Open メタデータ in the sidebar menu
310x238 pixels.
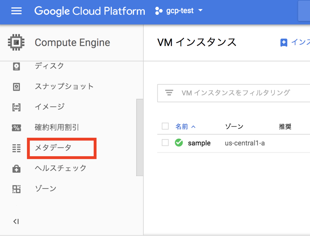point(53,148)
